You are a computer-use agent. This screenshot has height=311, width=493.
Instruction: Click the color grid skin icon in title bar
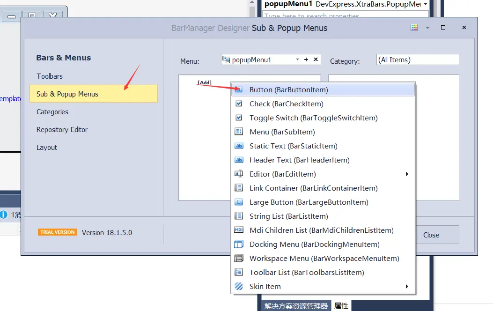tap(414, 28)
